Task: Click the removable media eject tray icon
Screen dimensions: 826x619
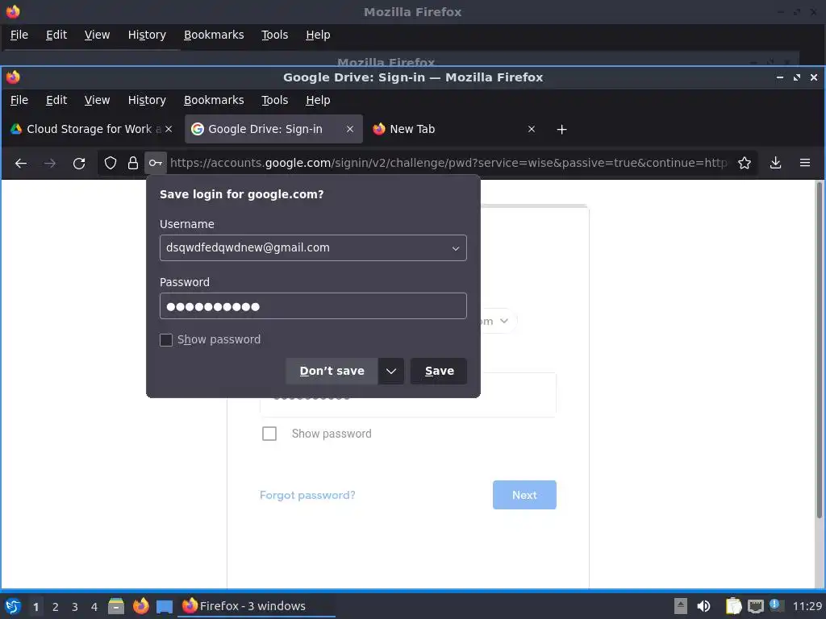Action: (681, 606)
